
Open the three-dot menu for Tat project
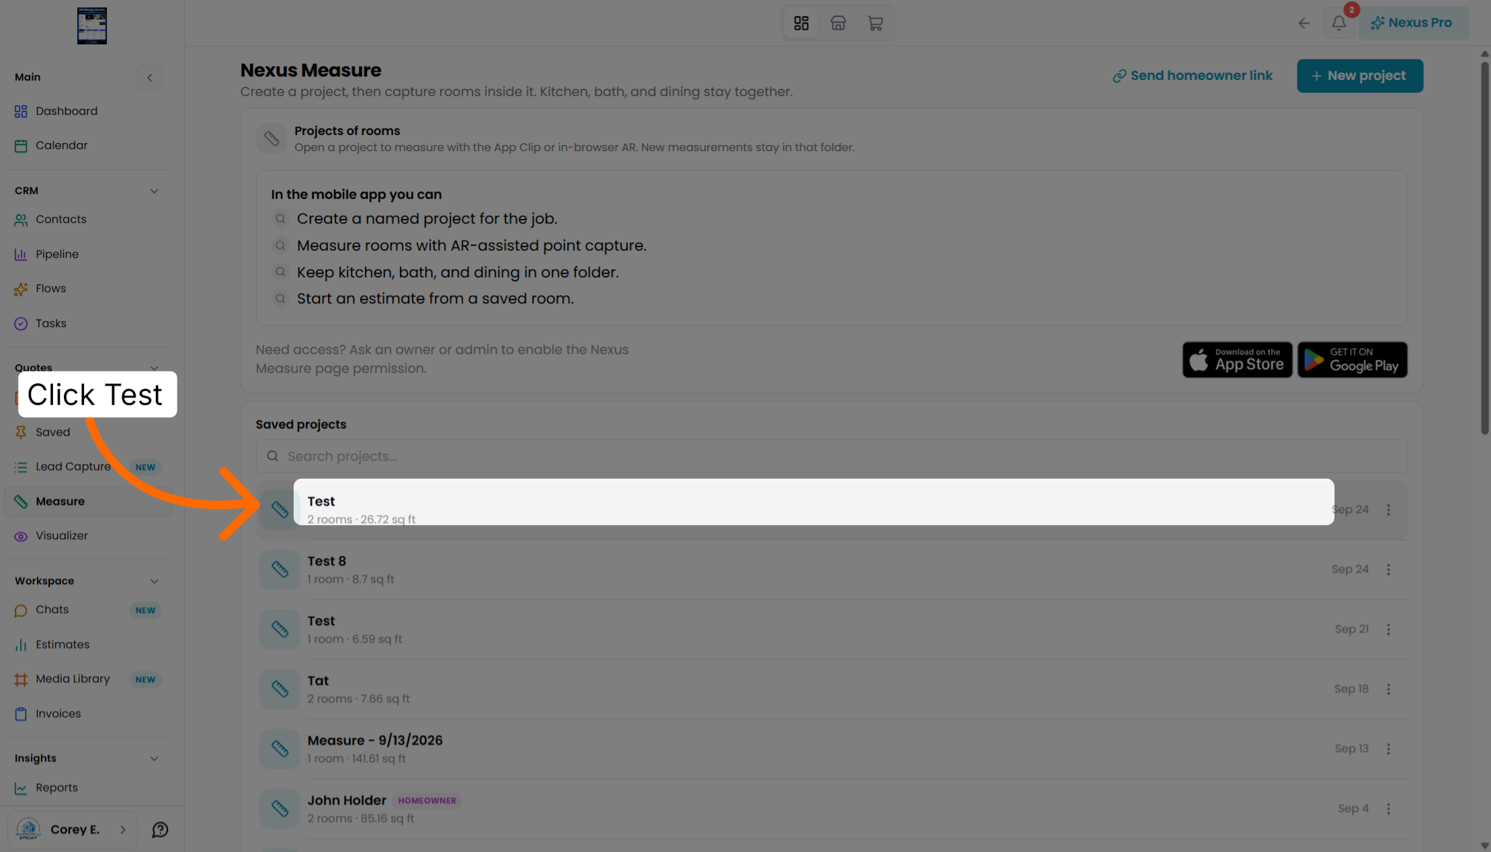[1388, 689]
